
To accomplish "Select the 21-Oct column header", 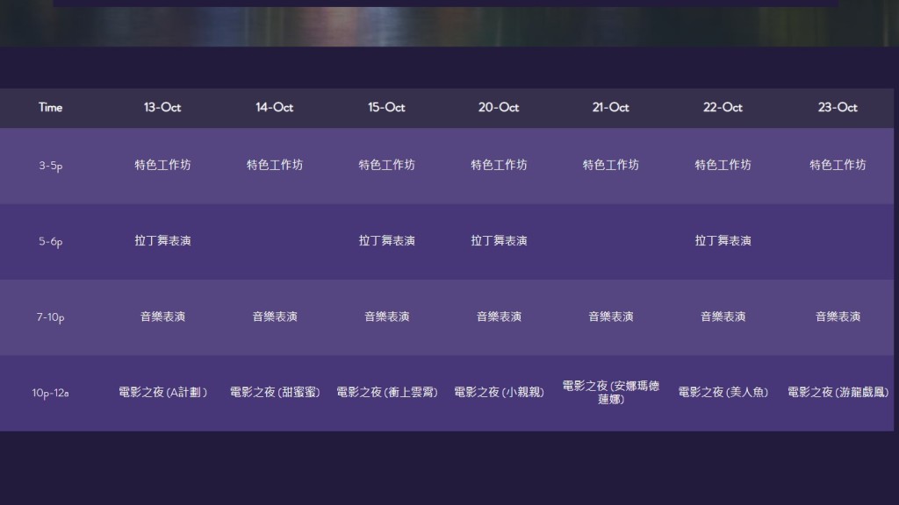I will click(x=611, y=108).
